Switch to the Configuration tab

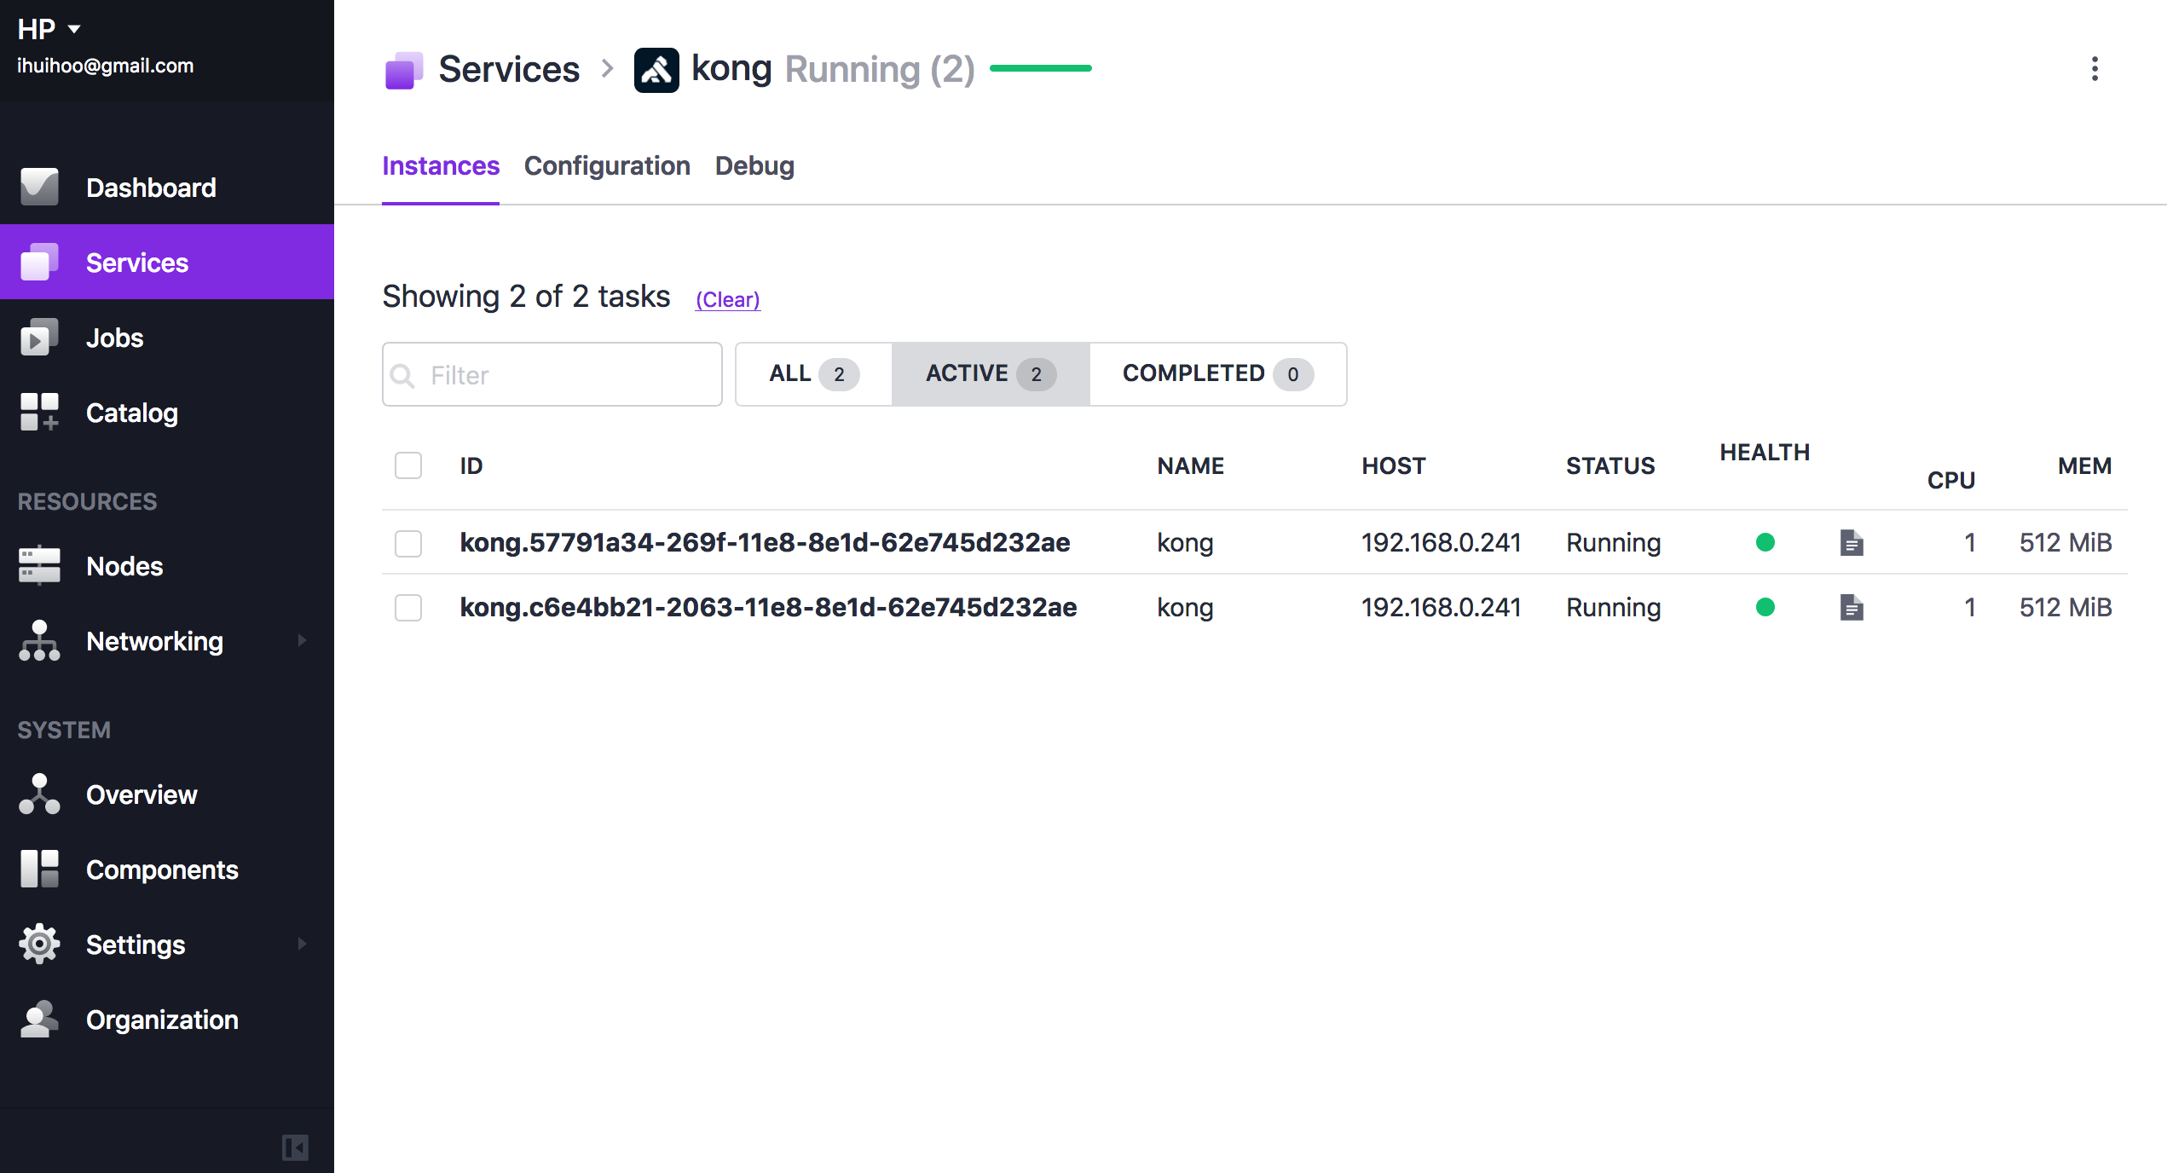[607, 165]
